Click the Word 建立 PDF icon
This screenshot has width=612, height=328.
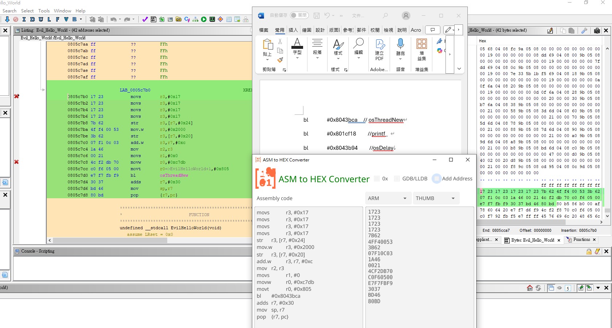[x=380, y=50]
